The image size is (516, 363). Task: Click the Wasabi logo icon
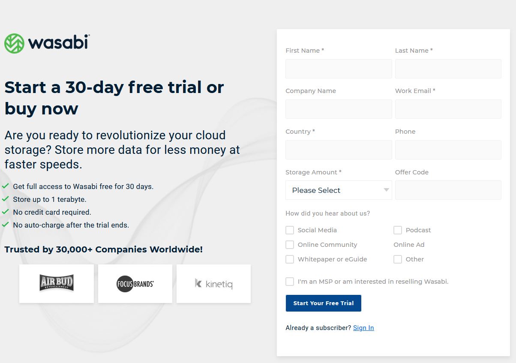click(14, 43)
